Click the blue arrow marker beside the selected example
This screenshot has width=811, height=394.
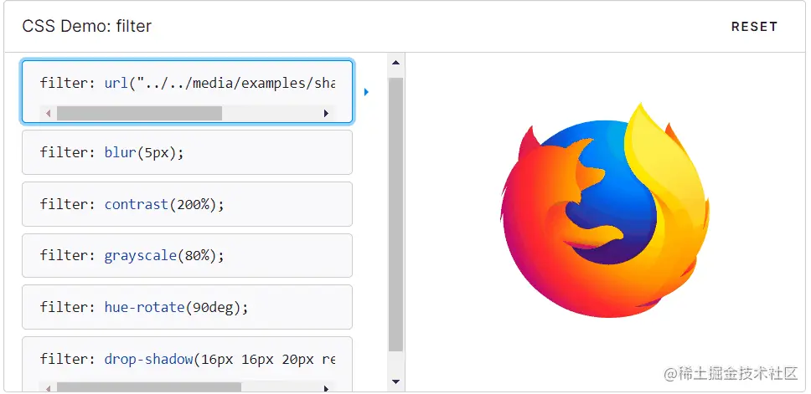[x=366, y=92]
